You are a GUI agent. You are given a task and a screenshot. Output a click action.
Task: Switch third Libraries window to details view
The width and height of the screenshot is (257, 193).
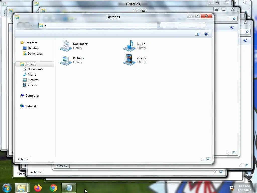(242, 165)
